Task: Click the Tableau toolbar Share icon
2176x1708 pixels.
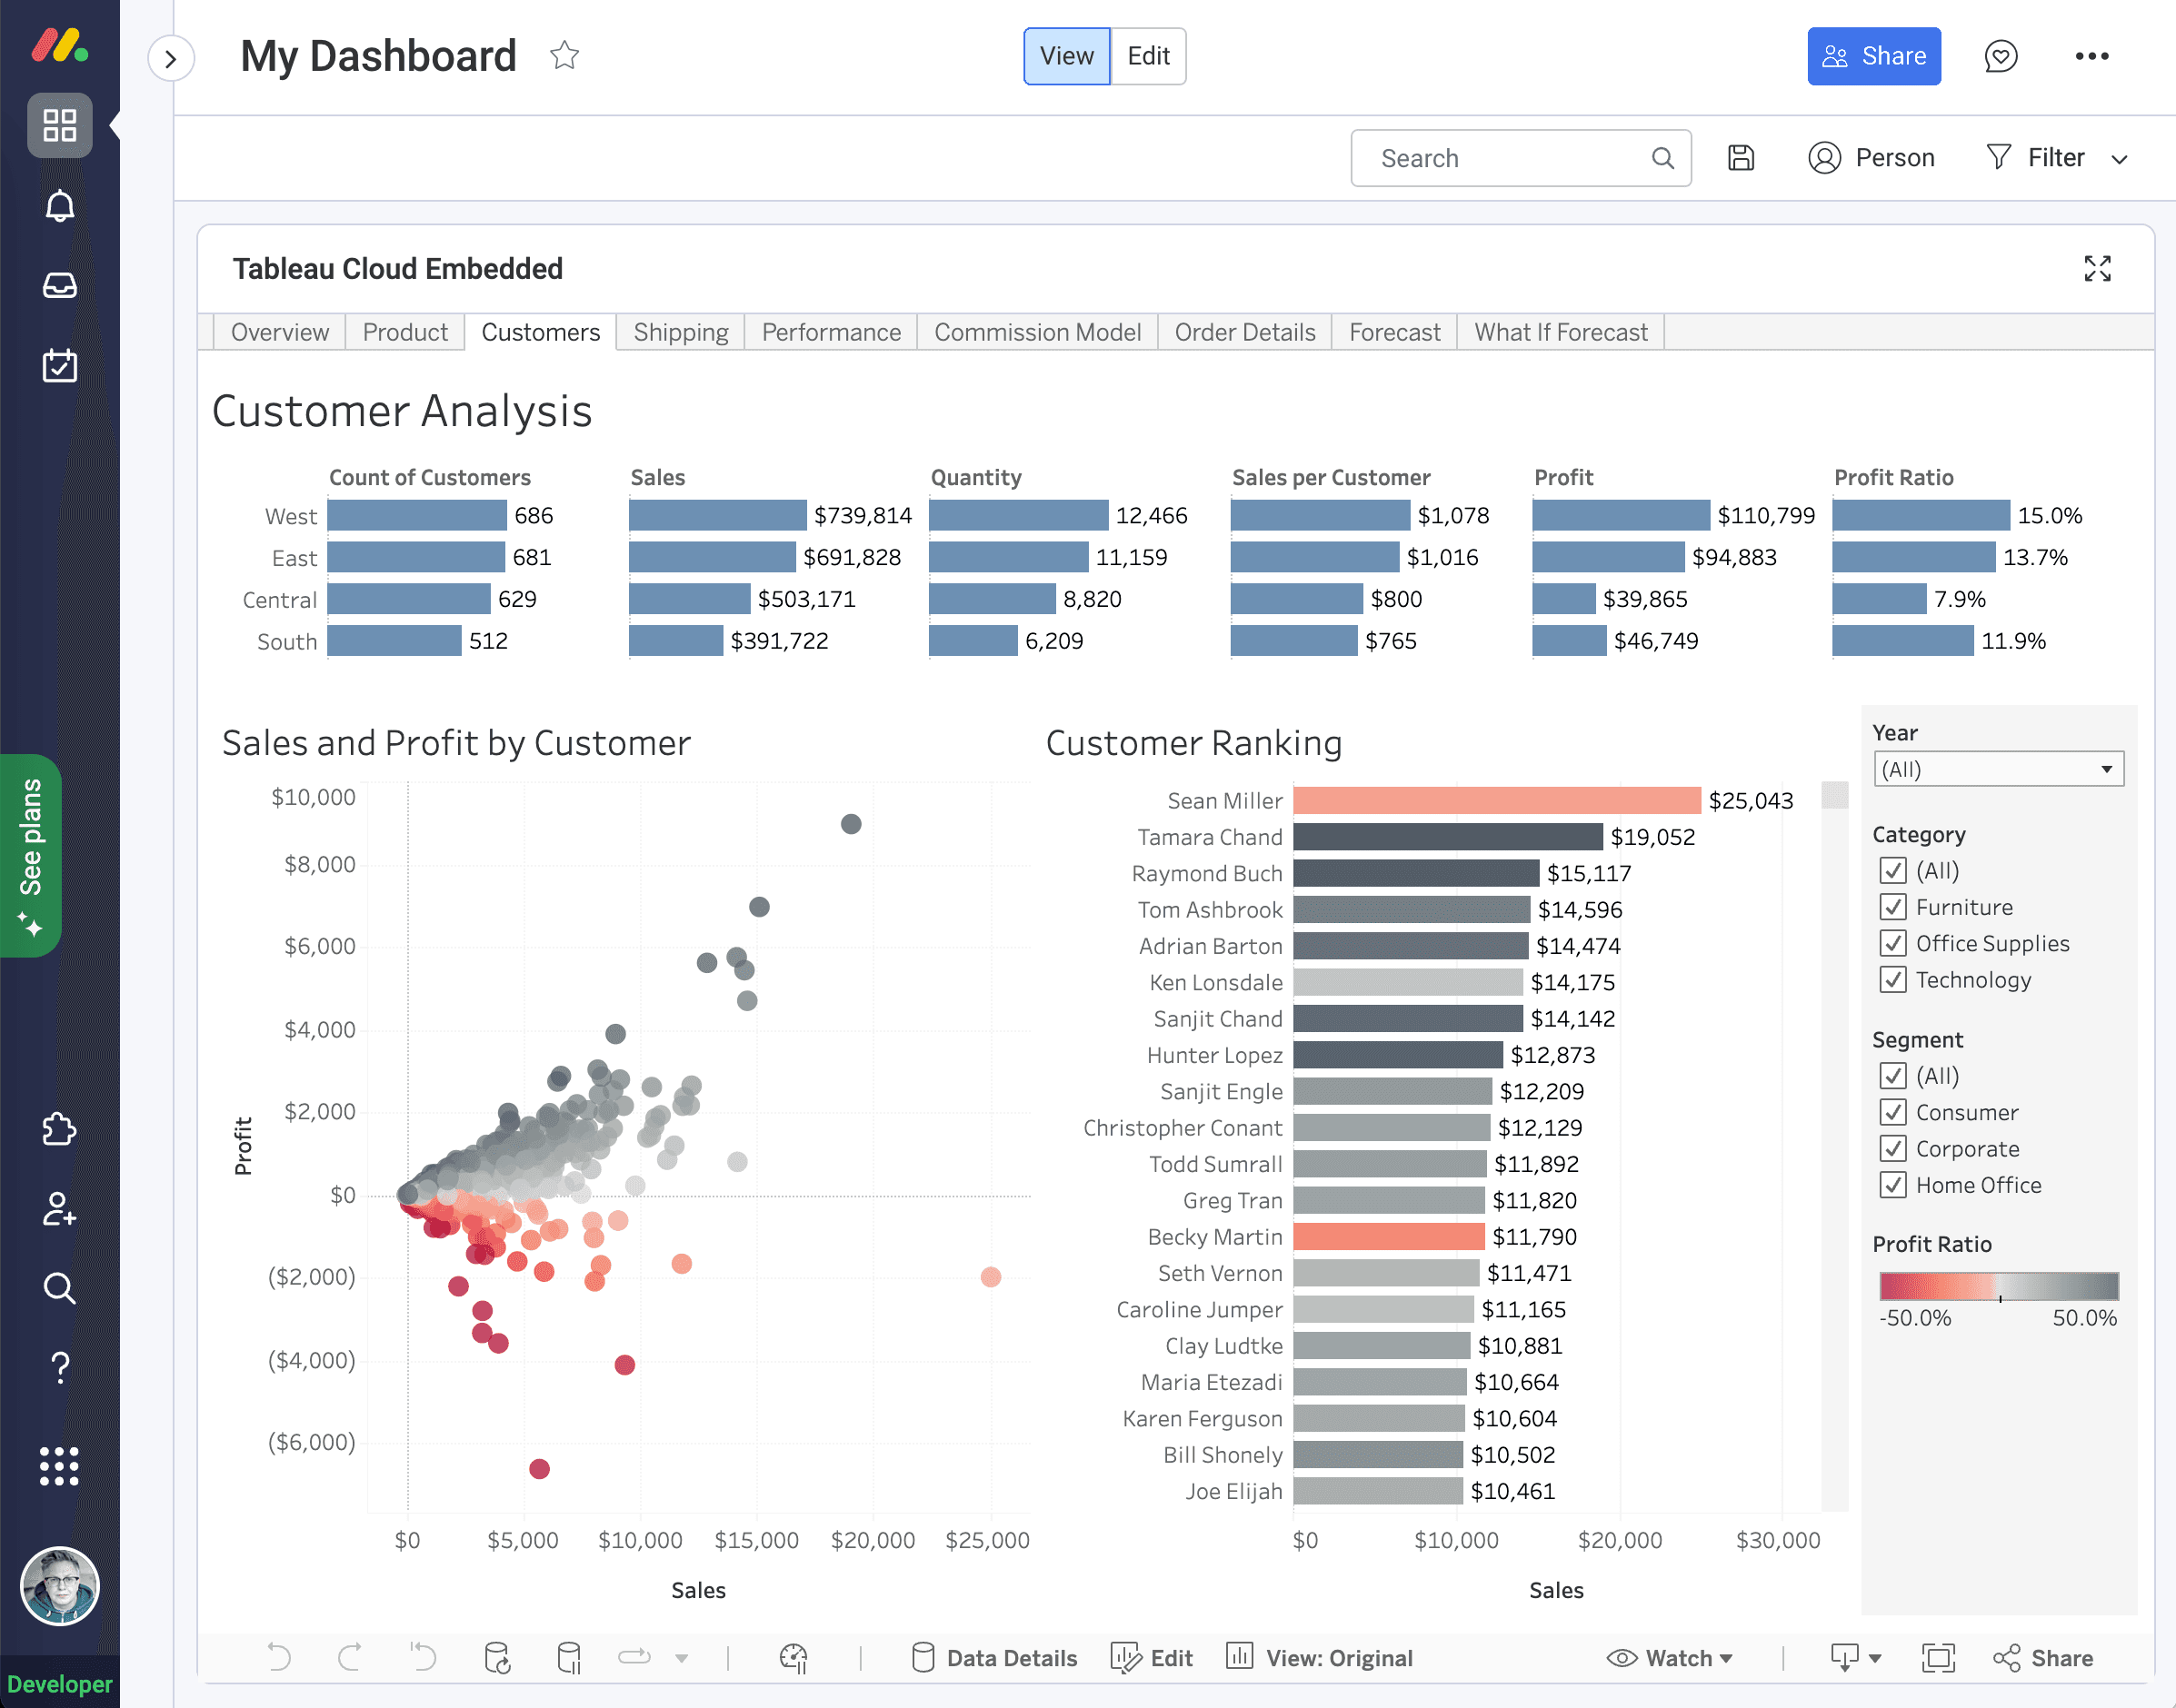Action: coord(2042,1657)
